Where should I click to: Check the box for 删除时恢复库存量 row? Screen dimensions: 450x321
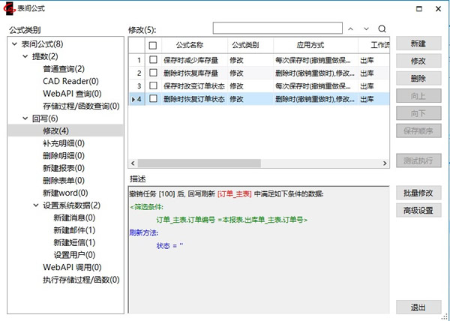pos(153,73)
